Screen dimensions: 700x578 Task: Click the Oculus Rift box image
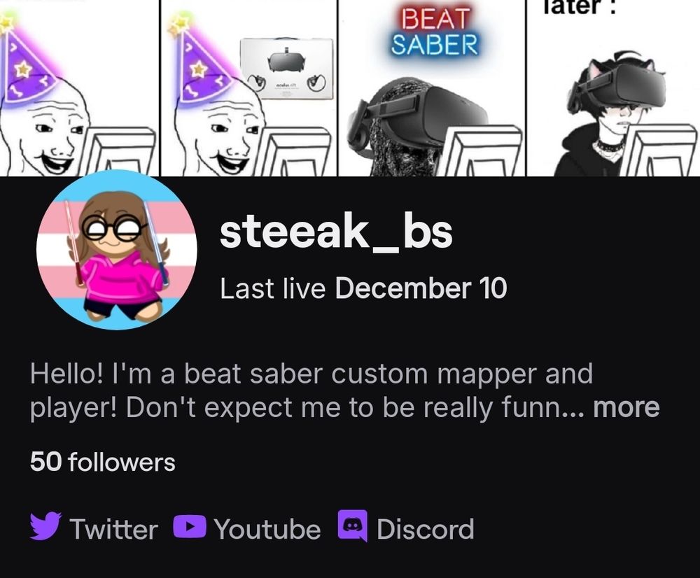tap(287, 69)
